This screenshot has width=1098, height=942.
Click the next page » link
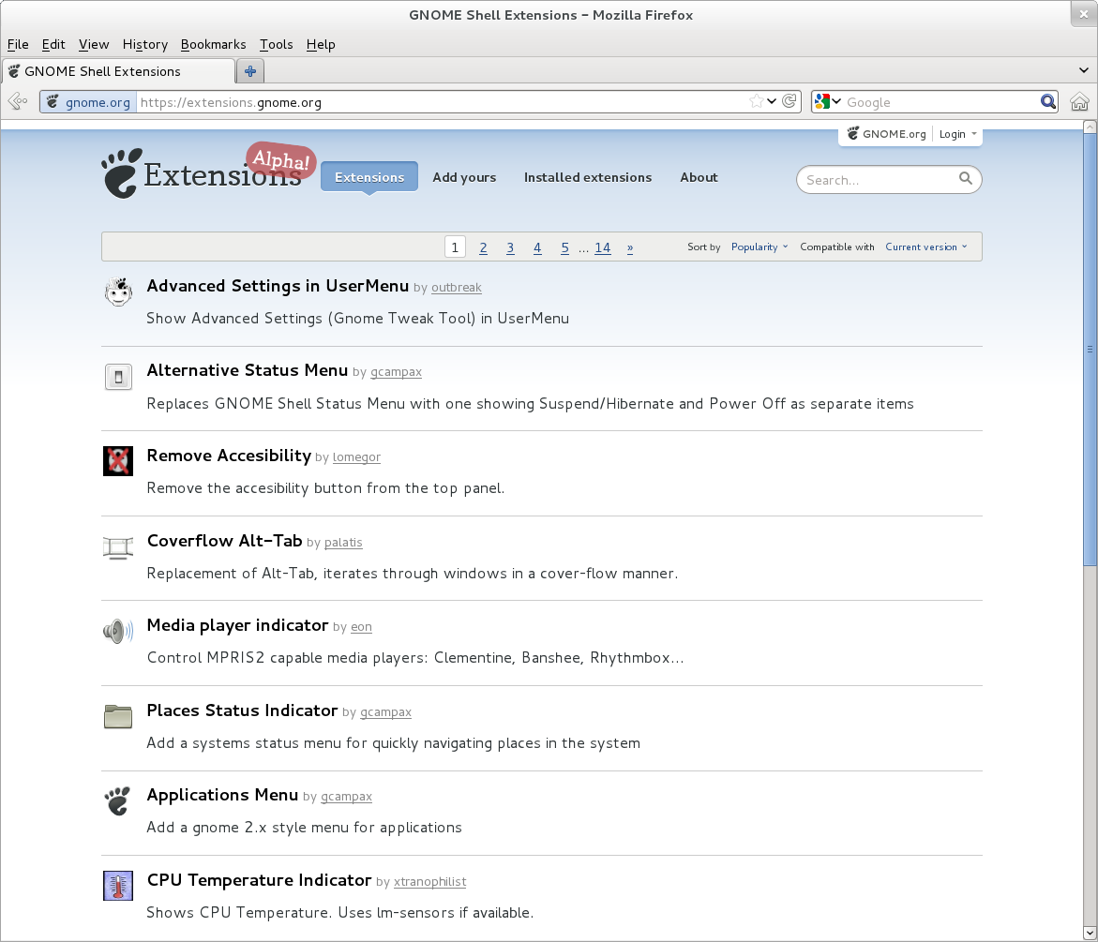630,247
